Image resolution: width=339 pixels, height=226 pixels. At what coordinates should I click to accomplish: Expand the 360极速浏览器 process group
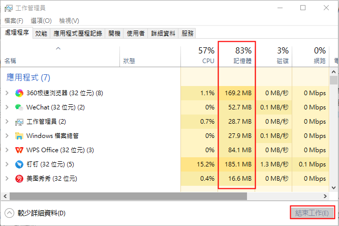[7, 93]
